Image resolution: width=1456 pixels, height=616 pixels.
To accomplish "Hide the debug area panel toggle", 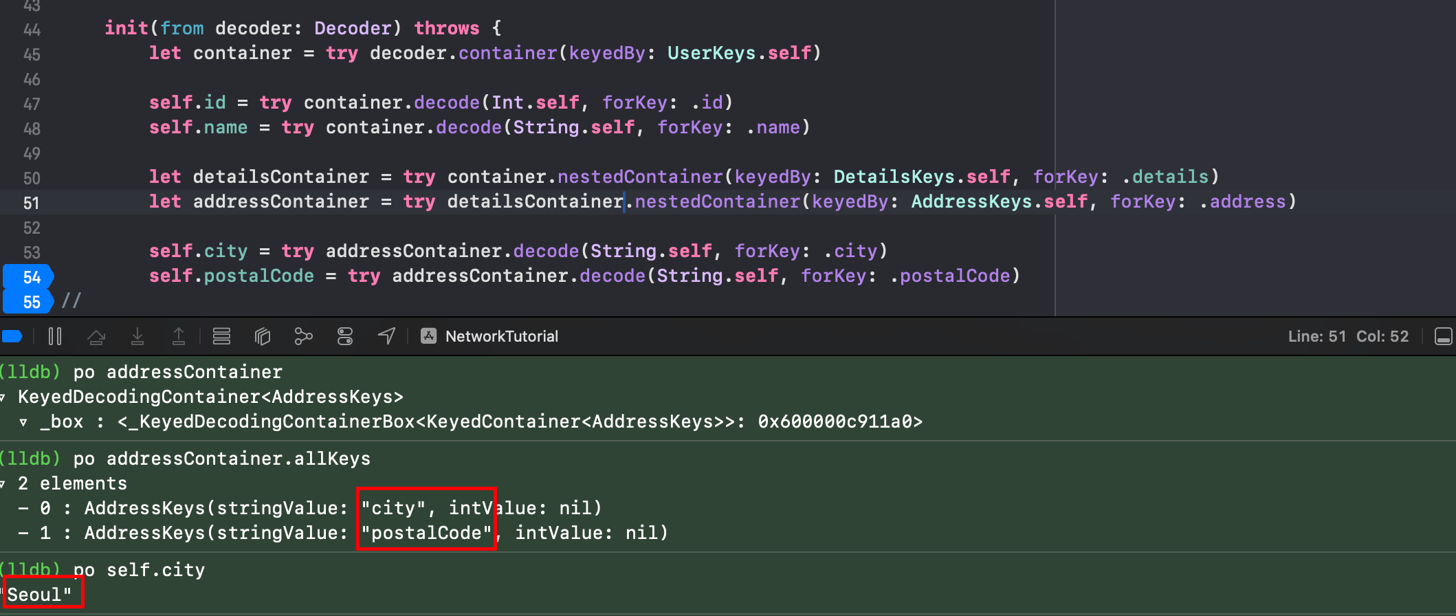I will (x=1444, y=336).
